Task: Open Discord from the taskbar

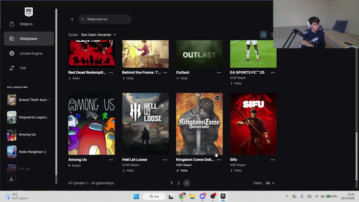Action: click(x=202, y=196)
